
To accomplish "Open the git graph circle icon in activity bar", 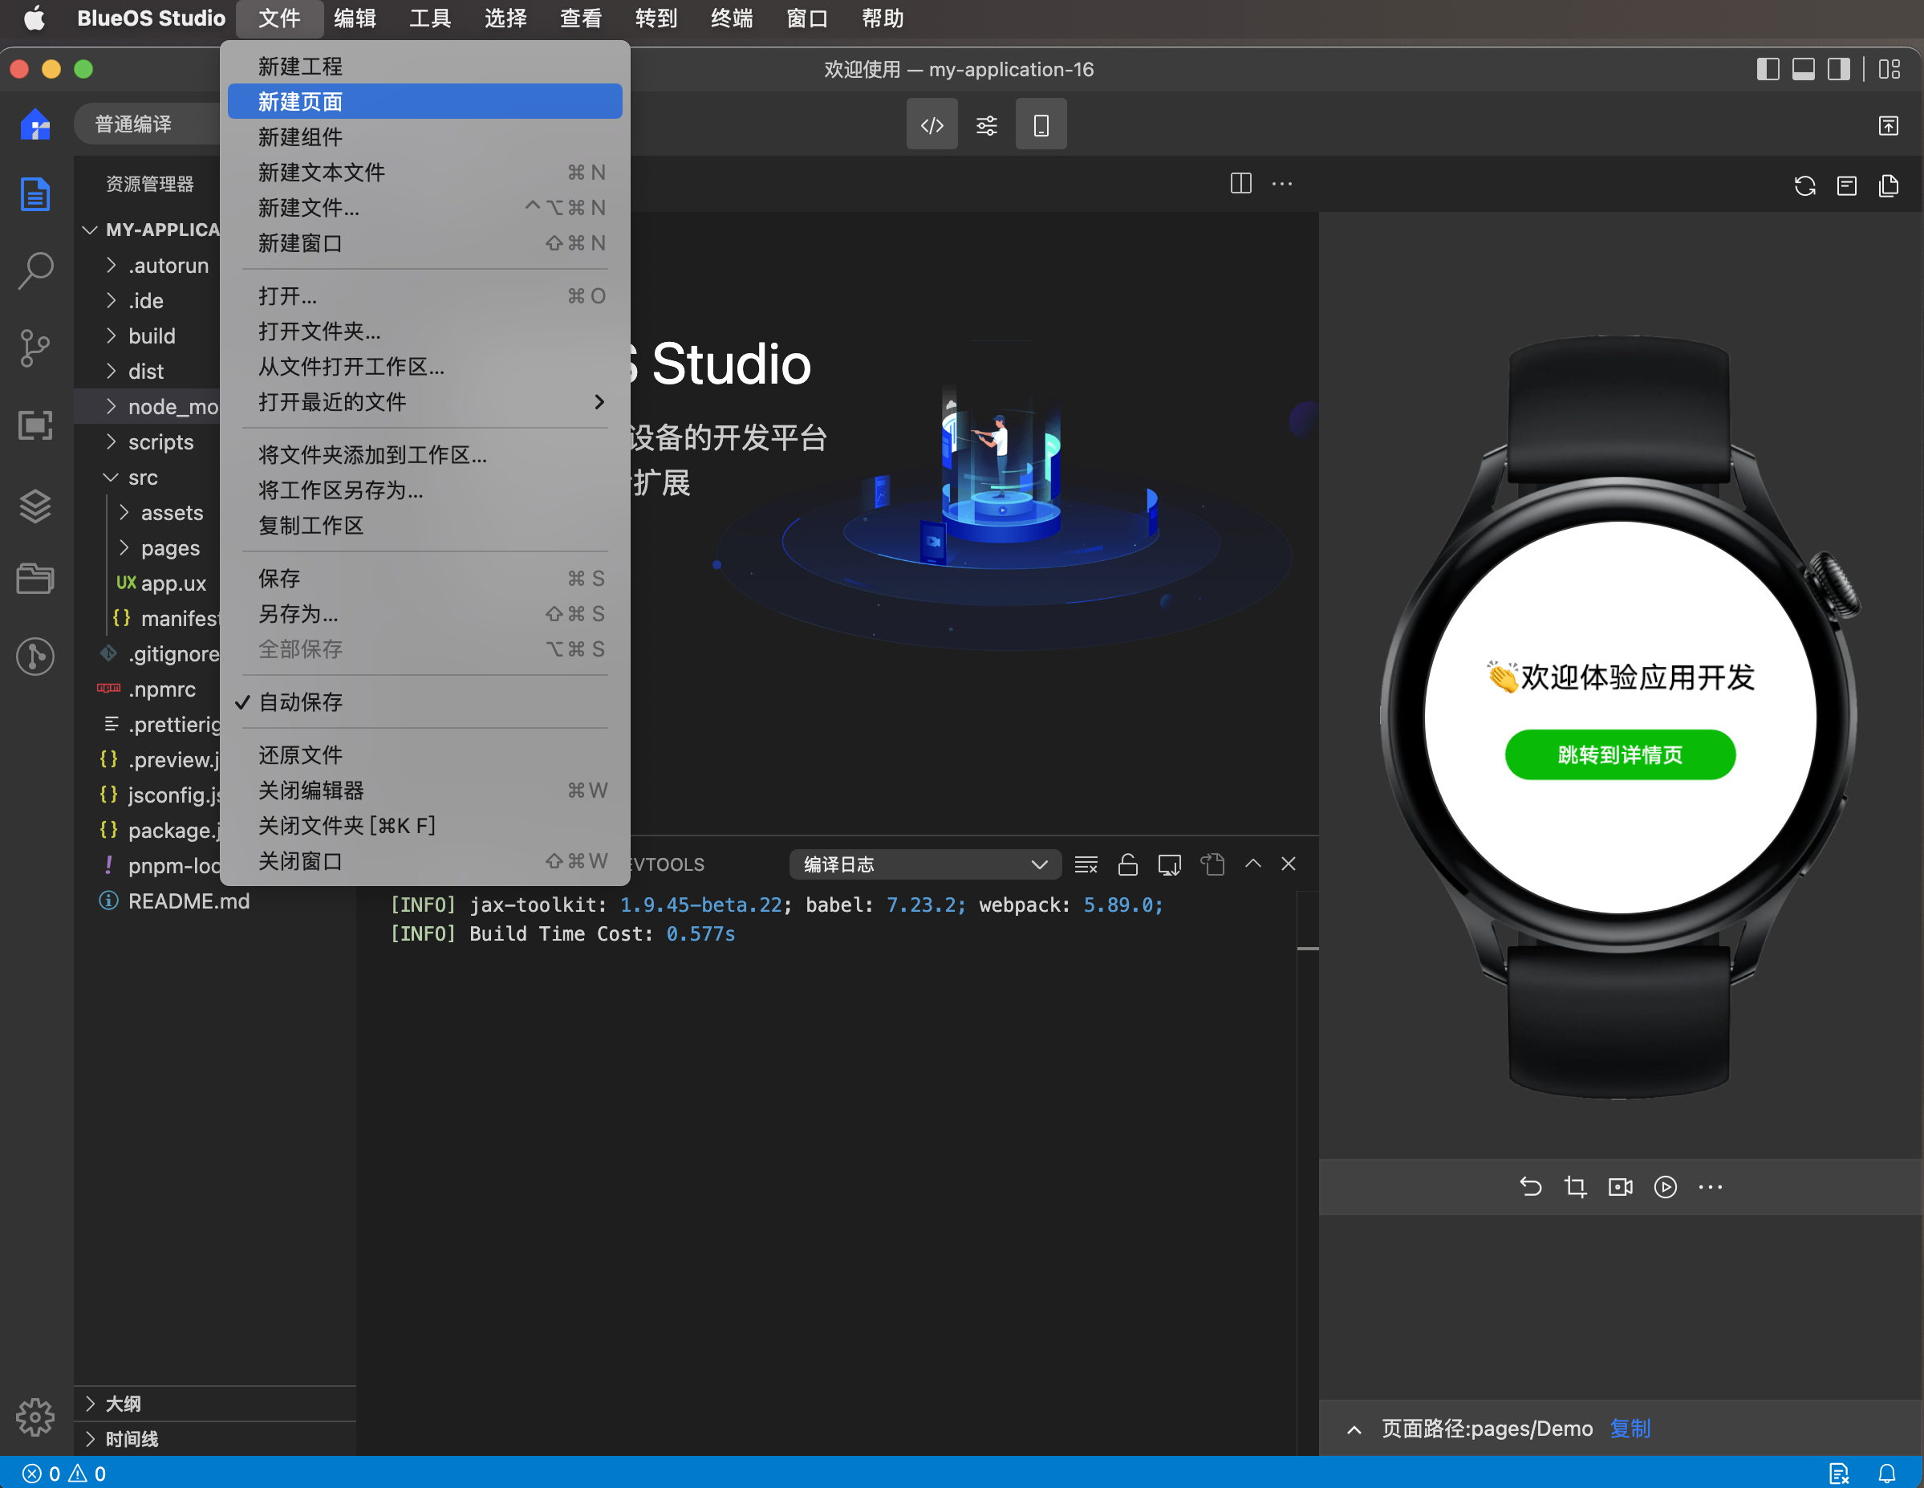I will point(35,657).
